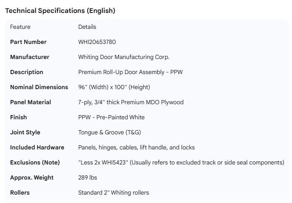Screen dimensions: 292x203
Task: Click the Tongue & Groove (T&G) value
Action: click(x=109, y=132)
